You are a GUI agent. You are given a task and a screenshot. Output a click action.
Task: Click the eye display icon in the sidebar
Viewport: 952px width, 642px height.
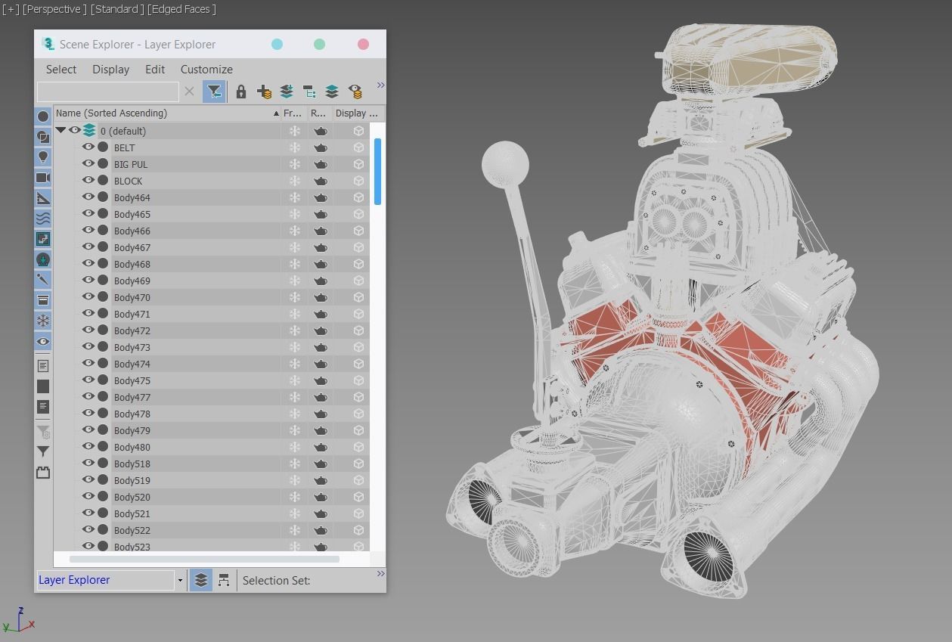(x=43, y=341)
